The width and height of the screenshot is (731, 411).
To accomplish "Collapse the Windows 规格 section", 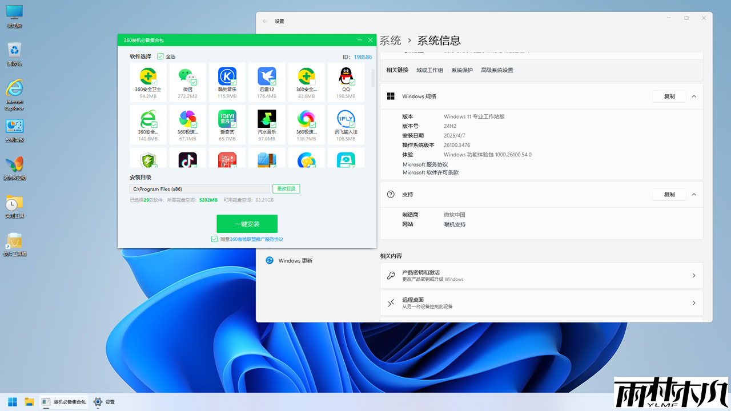I will coord(693,96).
